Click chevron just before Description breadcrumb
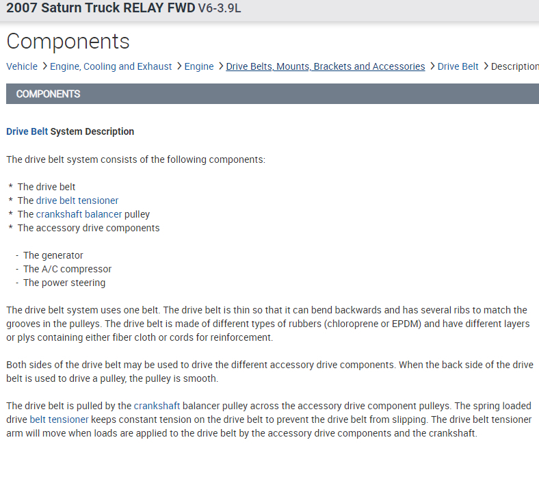This screenshot has width=539, height=492. pyautogui.click(x=486, y=66)
